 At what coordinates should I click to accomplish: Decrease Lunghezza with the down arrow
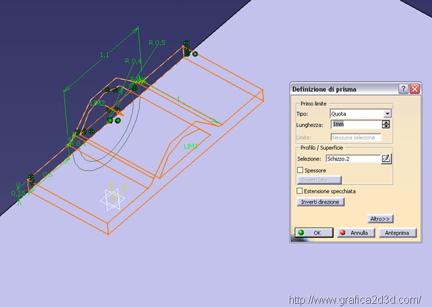386,127
